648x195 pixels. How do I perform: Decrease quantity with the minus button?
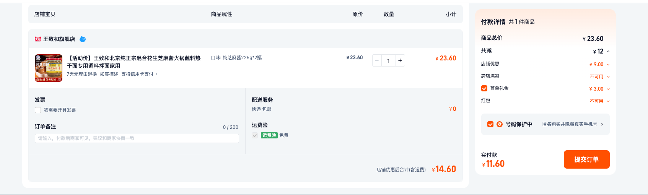377,60
